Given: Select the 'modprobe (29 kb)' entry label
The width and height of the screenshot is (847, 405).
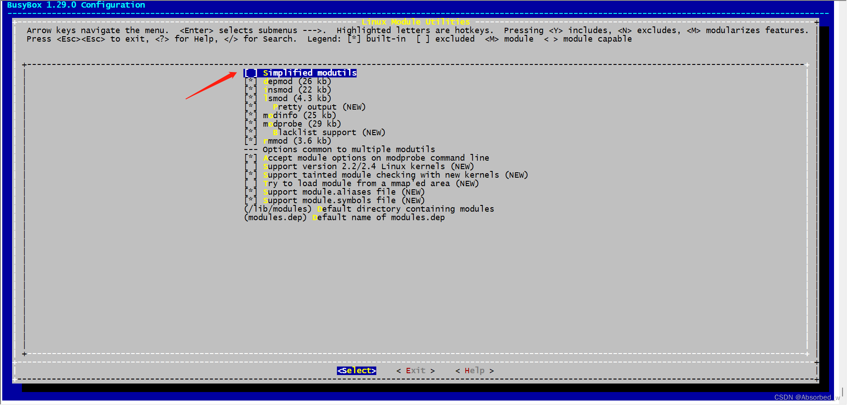Looking at the screenshot, I should (302, 124).
